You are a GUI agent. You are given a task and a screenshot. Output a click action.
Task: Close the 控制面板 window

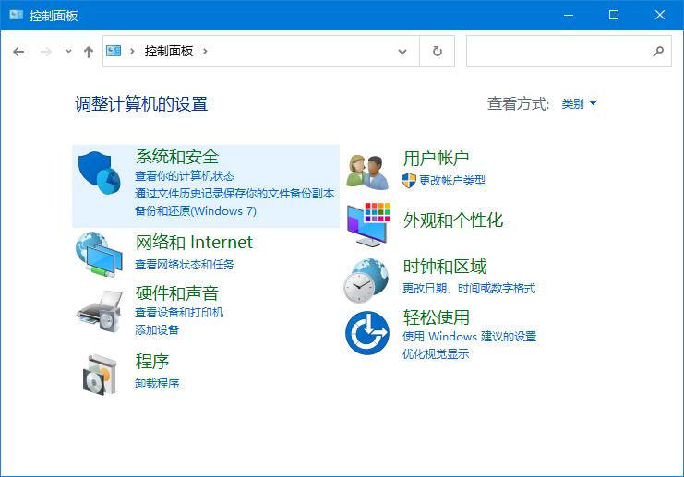click(x=660, y=16)
